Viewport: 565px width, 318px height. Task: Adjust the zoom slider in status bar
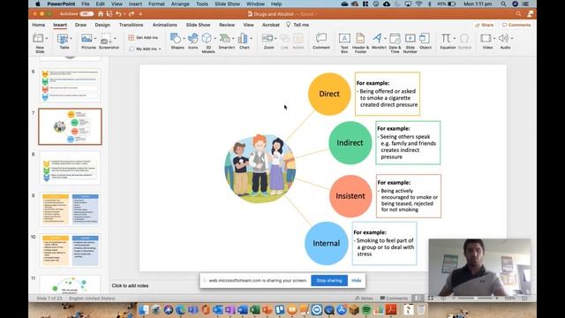(x=475, y=299)
